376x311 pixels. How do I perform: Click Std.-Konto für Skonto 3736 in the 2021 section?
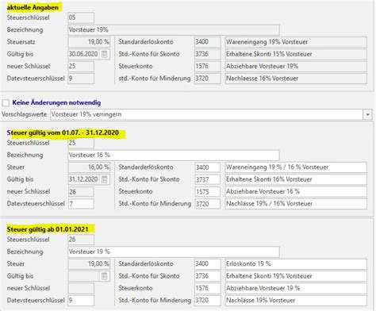coord(207,276)
